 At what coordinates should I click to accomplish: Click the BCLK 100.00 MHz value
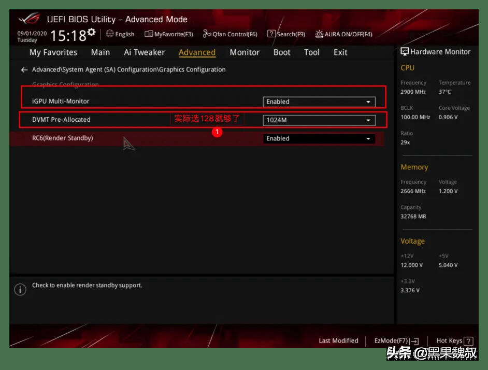pos(415,117)
